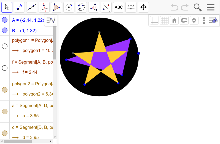The width and height of the screenshot is (220, 144).
Task: Toggle axes display in graphics view
Action: [154, 20]
